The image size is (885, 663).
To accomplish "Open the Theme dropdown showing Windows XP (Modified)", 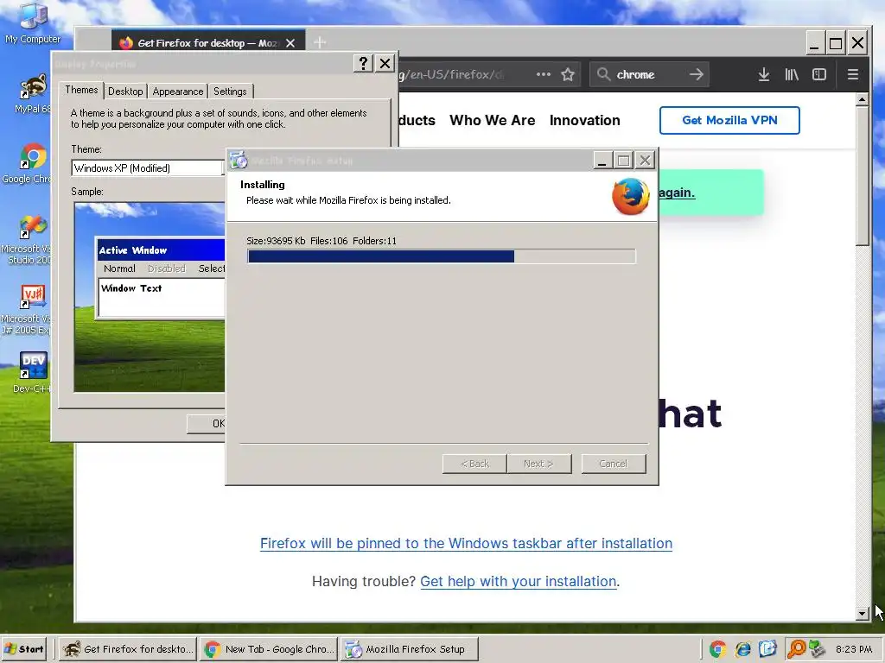I will click(x=148, y=168).
